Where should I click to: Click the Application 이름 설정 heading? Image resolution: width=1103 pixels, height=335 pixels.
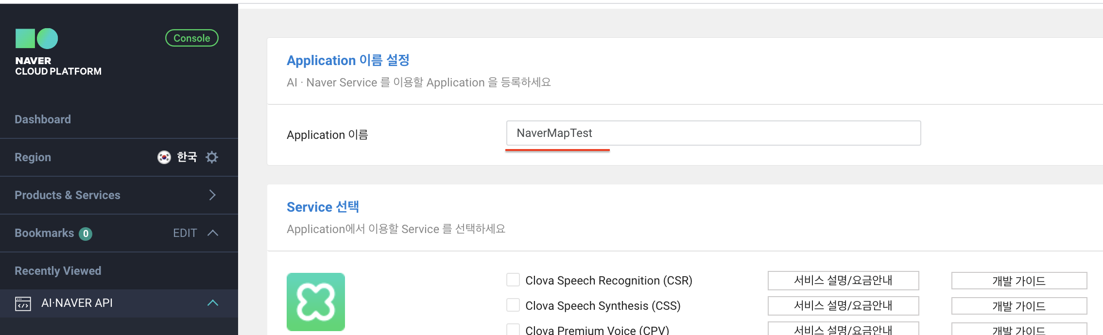pyautogui.click(x=348, y=60)
